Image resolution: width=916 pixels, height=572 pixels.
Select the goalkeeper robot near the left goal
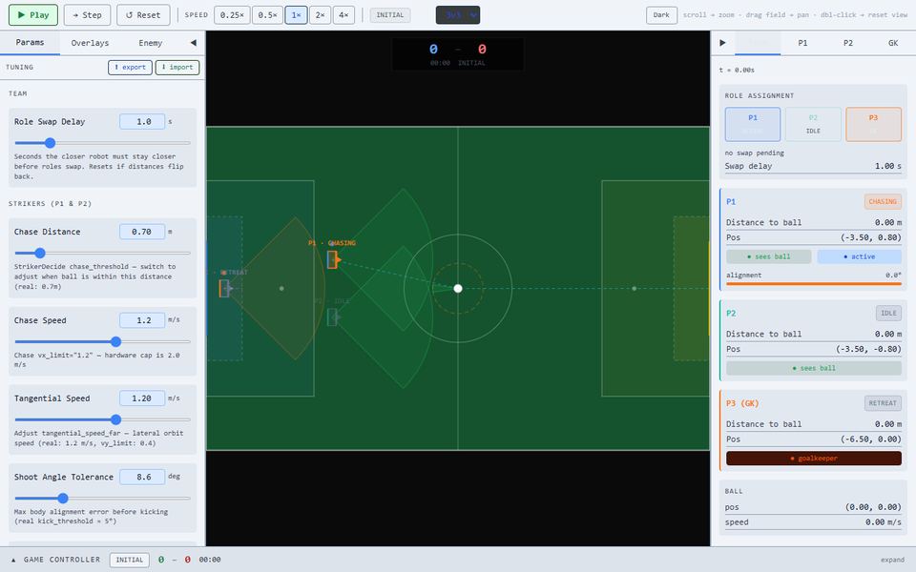pyautogui.click(x=224, y=288)
